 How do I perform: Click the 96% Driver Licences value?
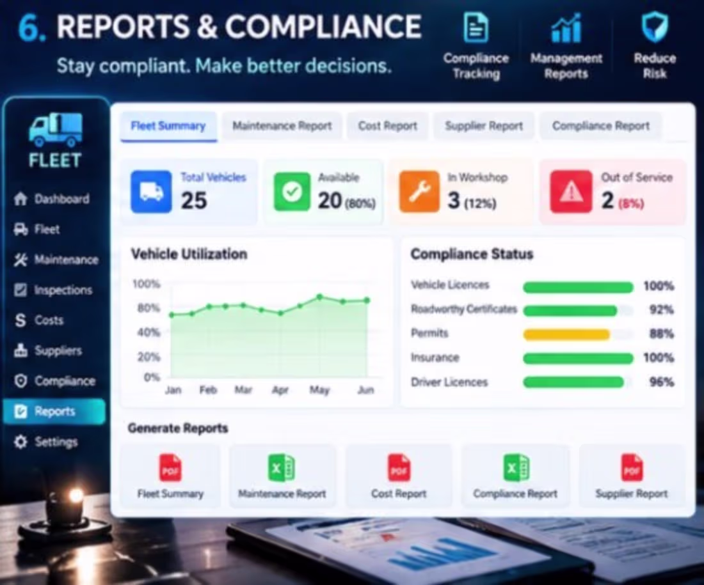coord(661,382)
